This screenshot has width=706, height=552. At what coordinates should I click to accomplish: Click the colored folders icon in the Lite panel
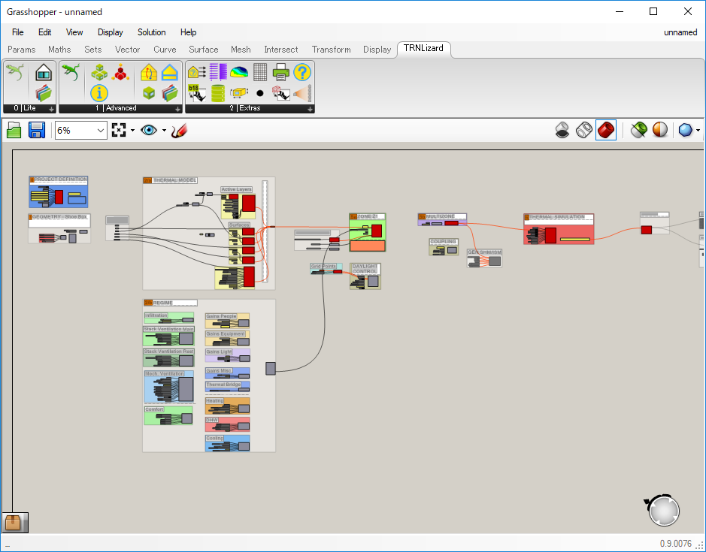(44, 93)
